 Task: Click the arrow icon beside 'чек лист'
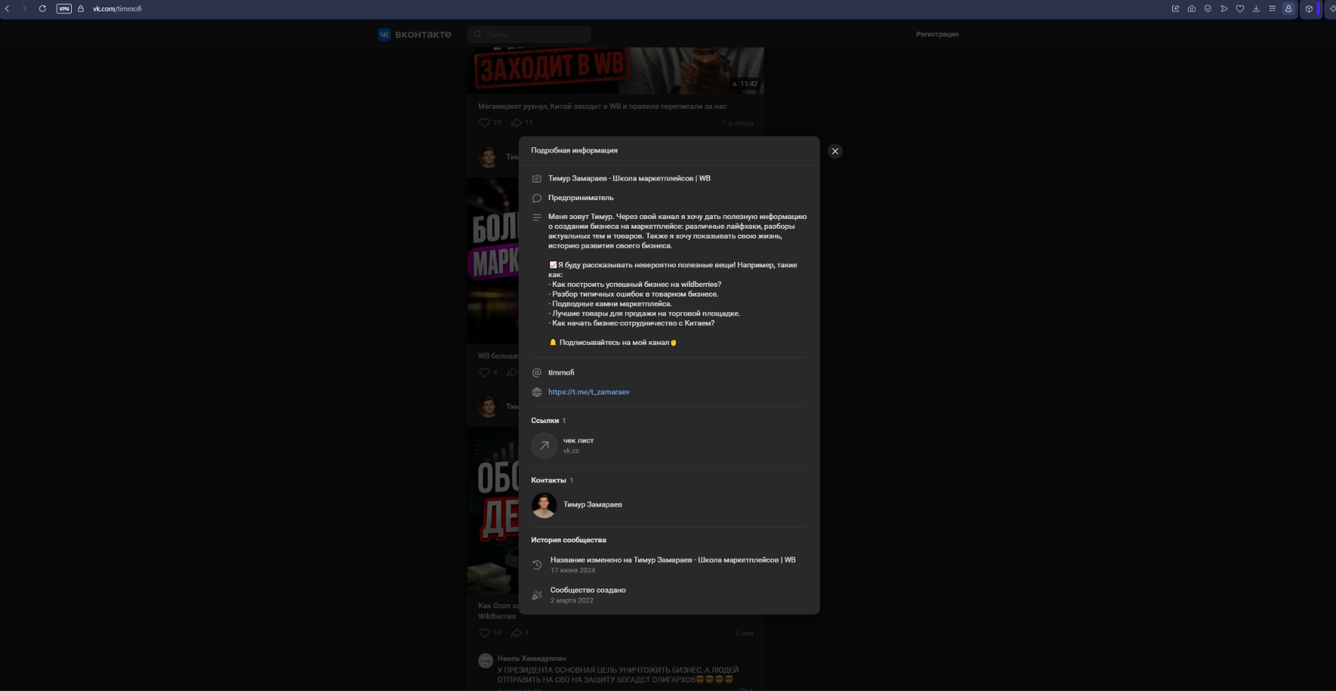point(544,446)
